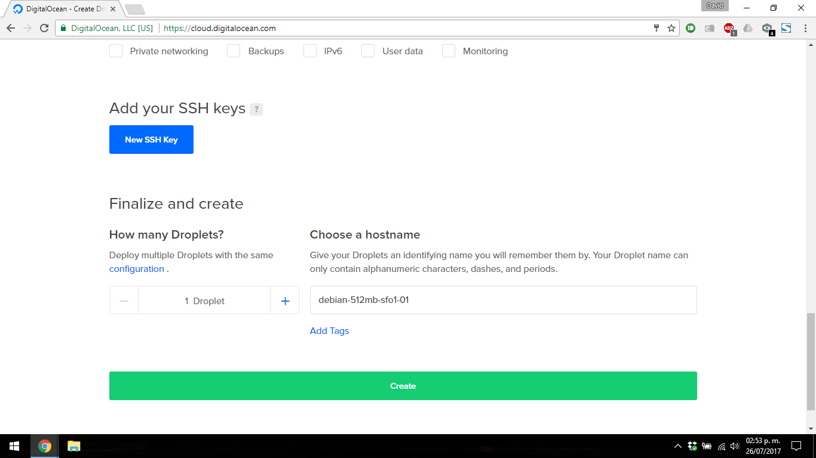The image size is (816, 458).
Task: Open the Wi-Fi network tray icon
Action: (x=721, y=446)
